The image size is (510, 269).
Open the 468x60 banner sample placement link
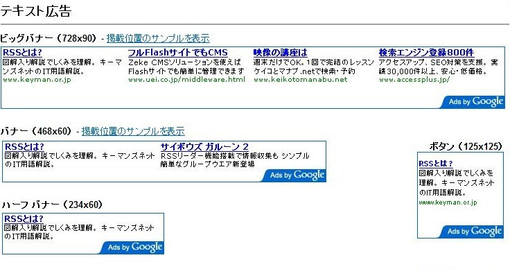133,132
